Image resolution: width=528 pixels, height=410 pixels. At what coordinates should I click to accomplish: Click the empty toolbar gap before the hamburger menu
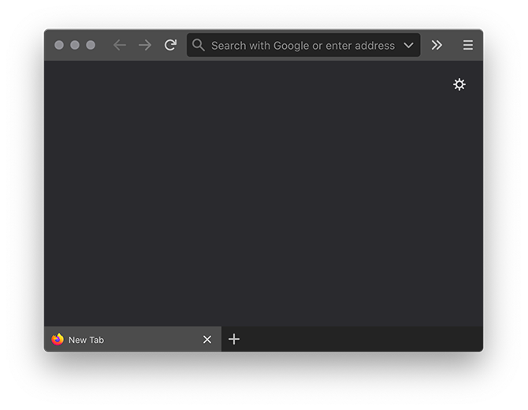pyautogui.click(x=453, y=46)
